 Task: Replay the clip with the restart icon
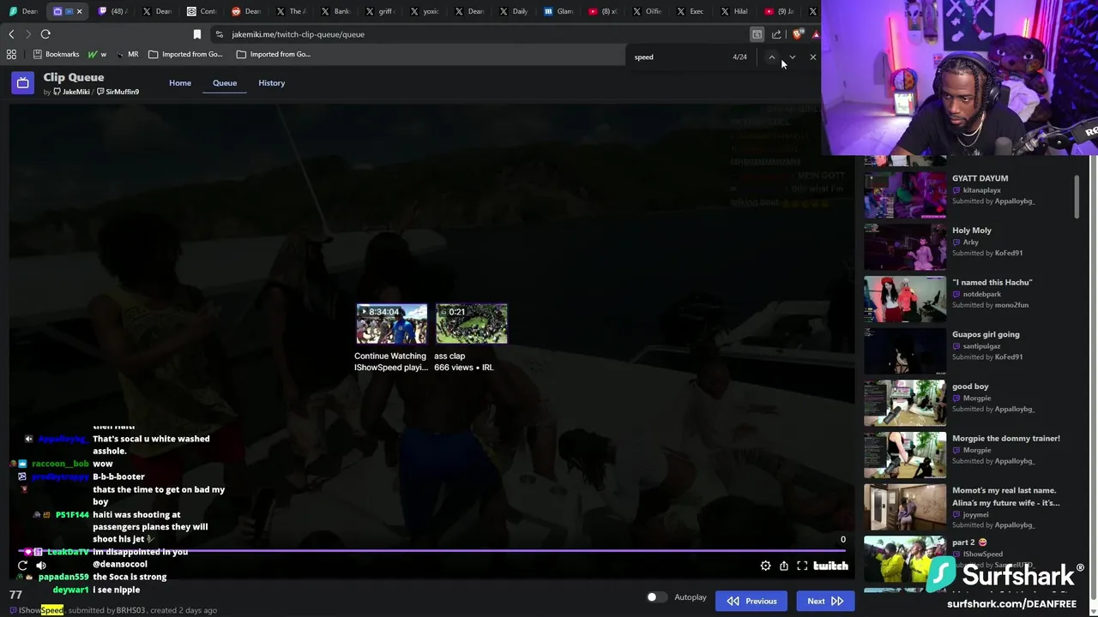click(x=22, y=566)
